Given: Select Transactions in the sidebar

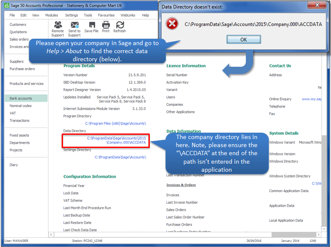Looking at the screenshot, I should click(x=20, y=120).
